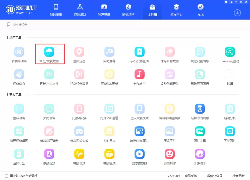
Task: Start 手机投屏直播 tool
Action: tap(140, 54)
